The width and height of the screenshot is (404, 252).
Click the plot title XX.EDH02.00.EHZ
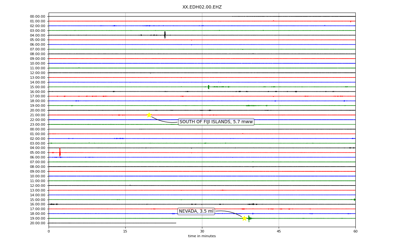(202, 7)
